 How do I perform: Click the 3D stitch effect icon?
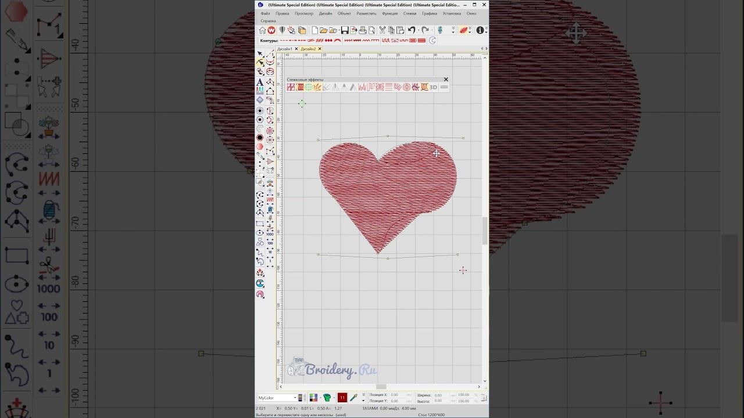point(433,87)
